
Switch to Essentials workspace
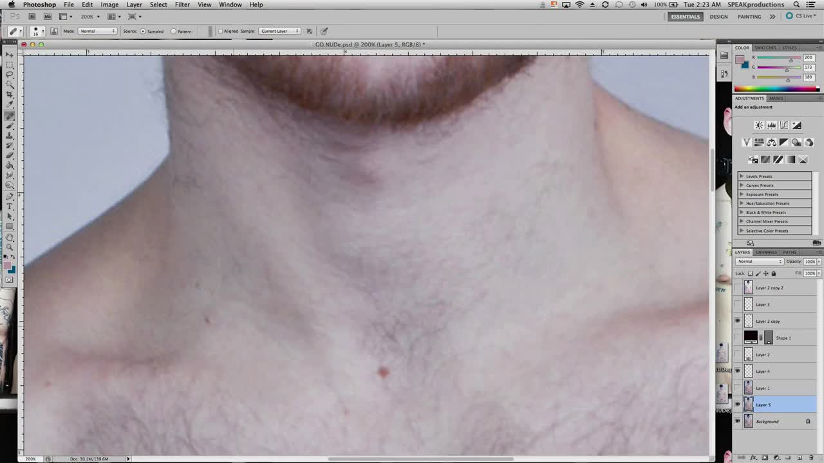point(685,16)
